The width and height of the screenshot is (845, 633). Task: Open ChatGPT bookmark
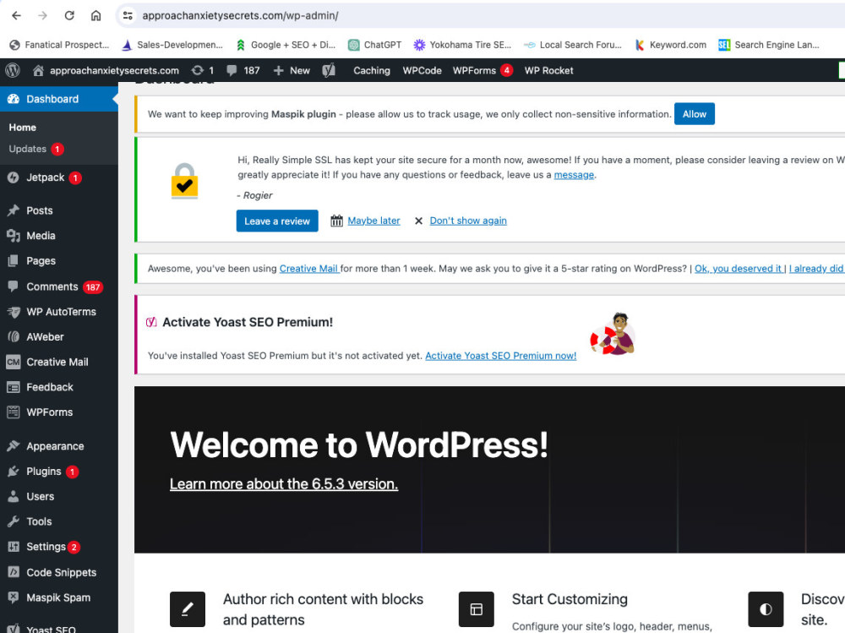pyautogui.click(x=375, y=45)
